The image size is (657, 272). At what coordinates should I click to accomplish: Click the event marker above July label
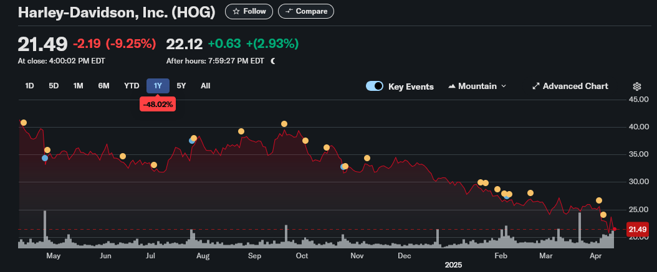click(x=154, y=165)
